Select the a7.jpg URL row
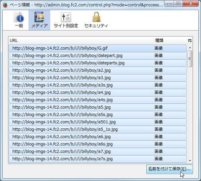The height and width of the screenshot is (181, 201). (x=97, y=152)
